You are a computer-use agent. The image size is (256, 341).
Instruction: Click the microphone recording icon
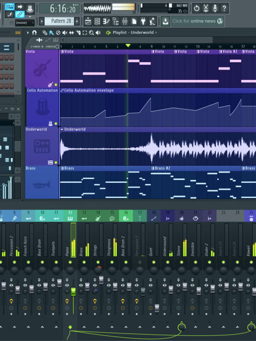pos(215,8)
